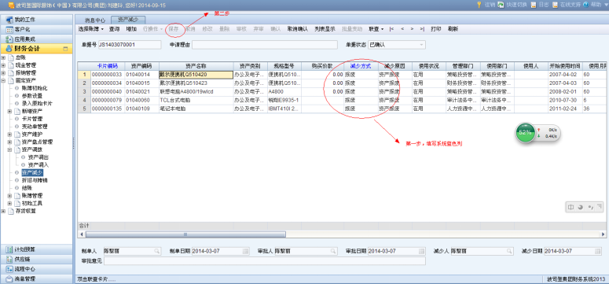
Task: Open 消息管理 sidebar panel
Action: 36,278
